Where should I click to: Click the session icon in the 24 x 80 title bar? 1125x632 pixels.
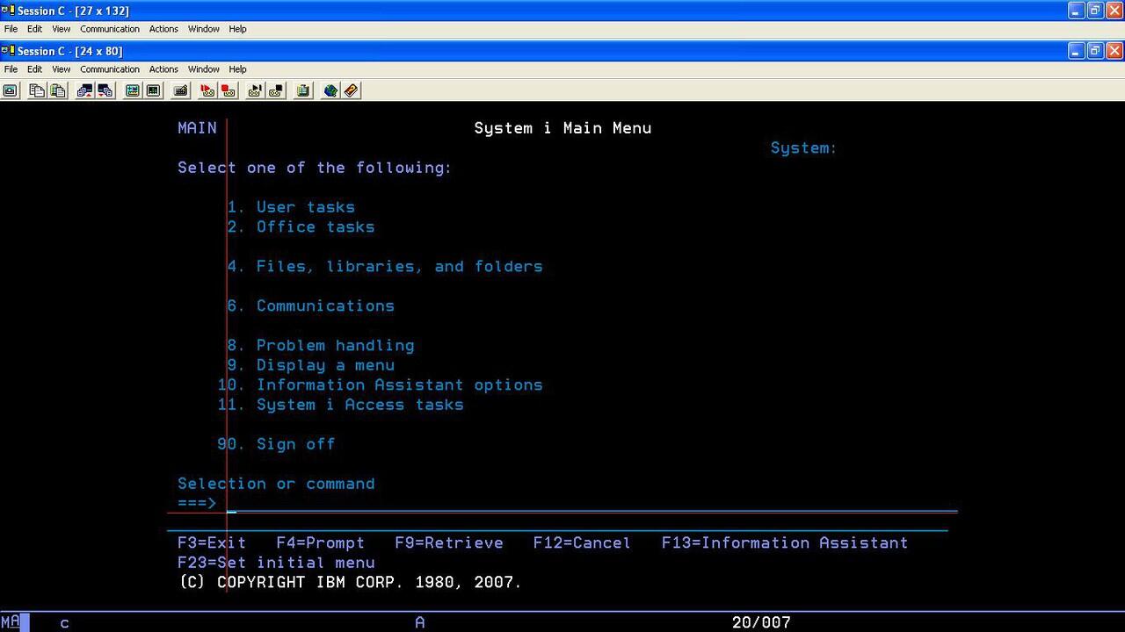coord(8,51)
